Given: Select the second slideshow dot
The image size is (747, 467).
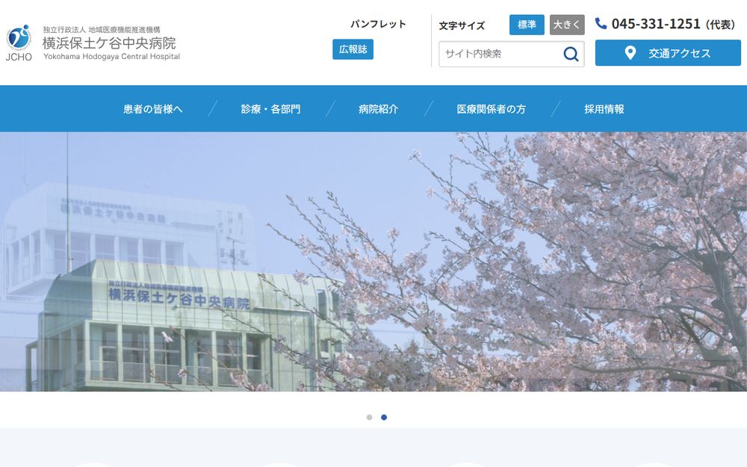Looking at the screenshot, I should [384, 418].
